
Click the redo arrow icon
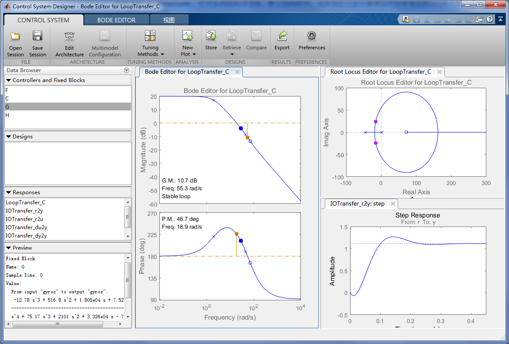[468, 20]
